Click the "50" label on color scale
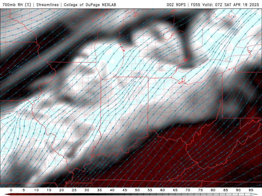The image size is (262, 196). (x=137, y=190)
